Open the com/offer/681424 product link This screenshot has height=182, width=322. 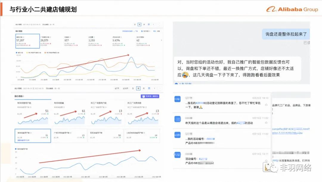pyautogui.click(x=291, y=129)
